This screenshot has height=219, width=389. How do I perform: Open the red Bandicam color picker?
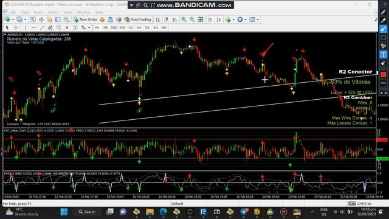pos(384,74)
